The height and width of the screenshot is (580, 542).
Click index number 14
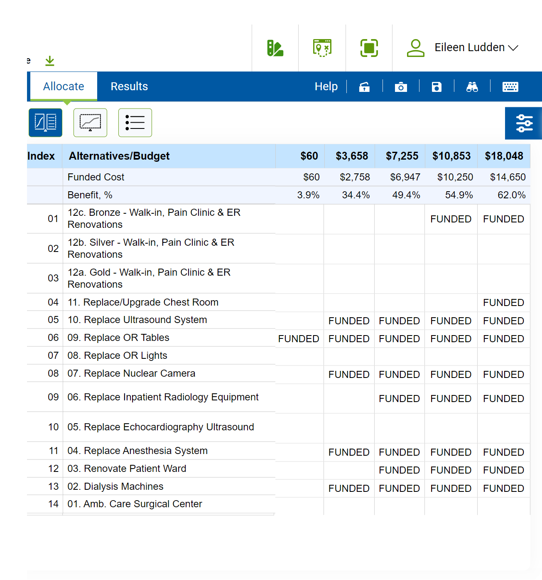[x=53, y=504]
